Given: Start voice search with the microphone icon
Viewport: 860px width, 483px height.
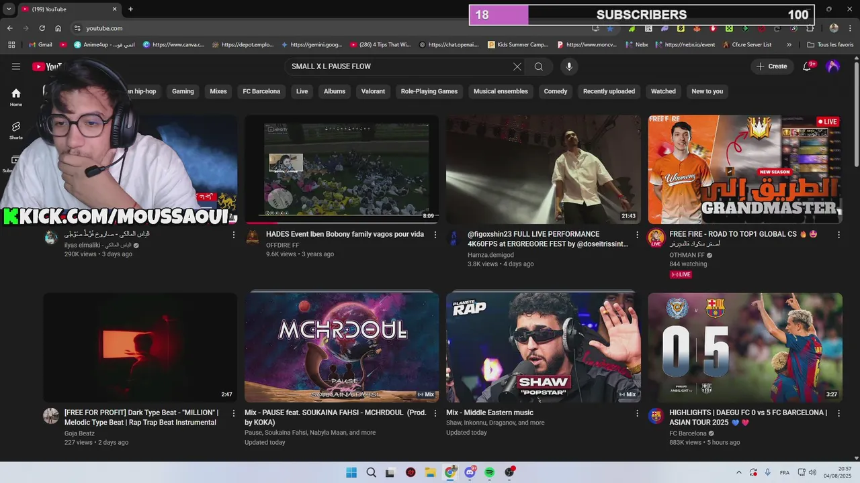Looking at the screenshot, I should click(569, 66).
